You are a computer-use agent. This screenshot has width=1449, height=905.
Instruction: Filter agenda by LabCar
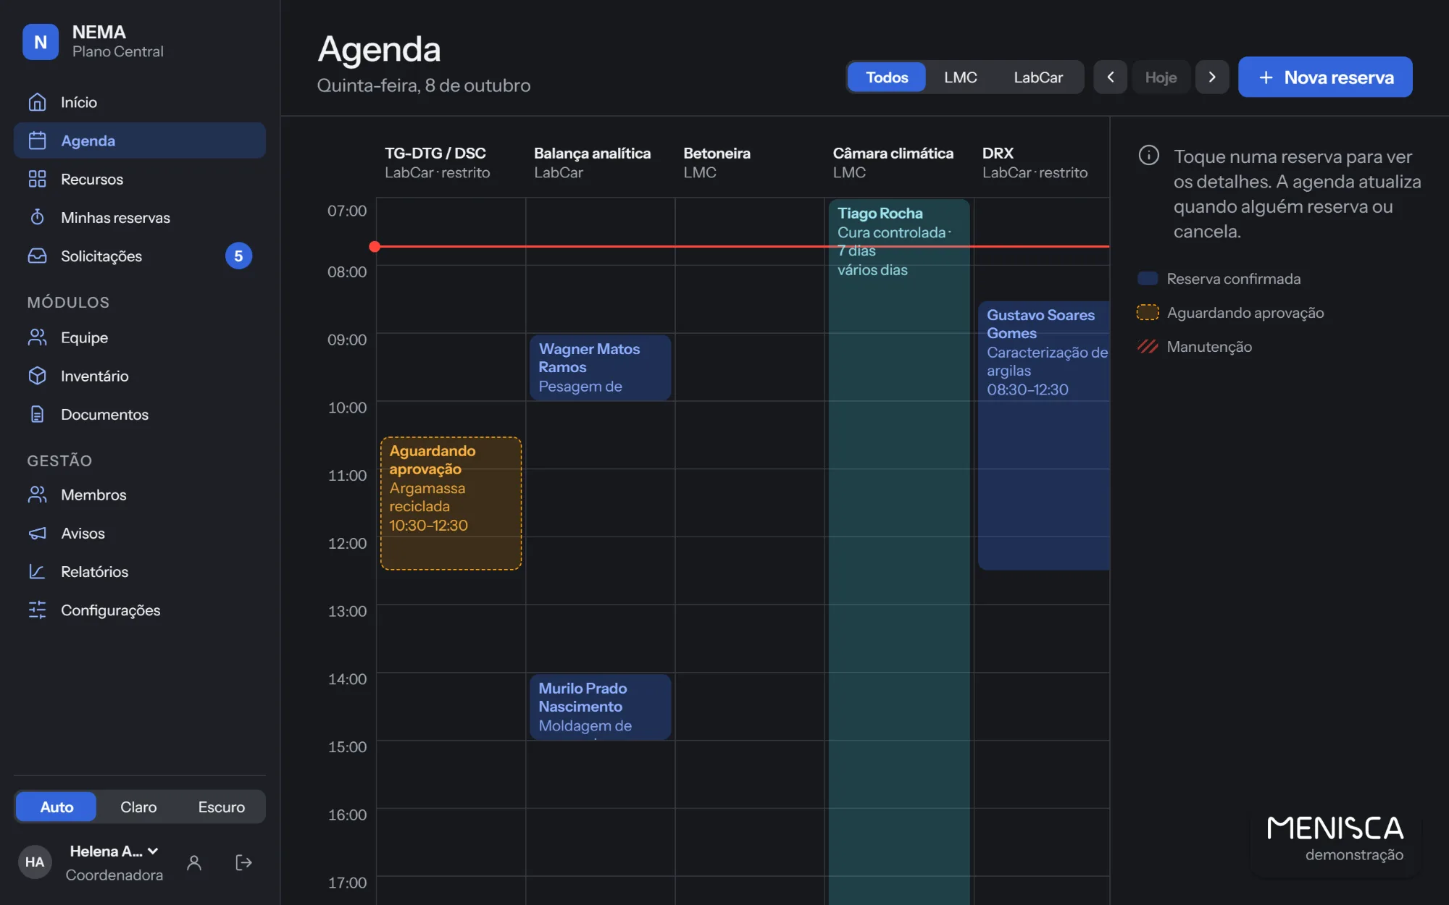[1038, 77]
